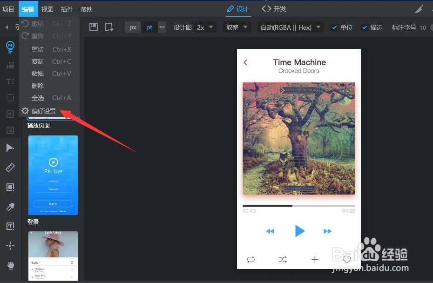Expand the 取整 dropdown

237,27
